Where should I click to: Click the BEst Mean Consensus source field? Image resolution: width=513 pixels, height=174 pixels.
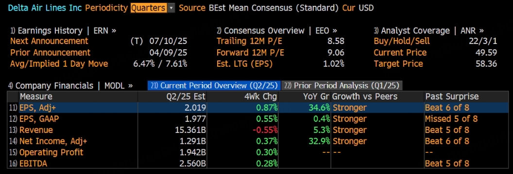point(274,8)
